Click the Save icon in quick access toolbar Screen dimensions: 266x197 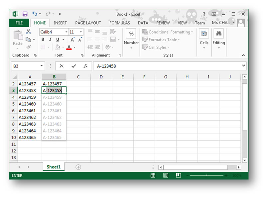(x=25, y=14)
